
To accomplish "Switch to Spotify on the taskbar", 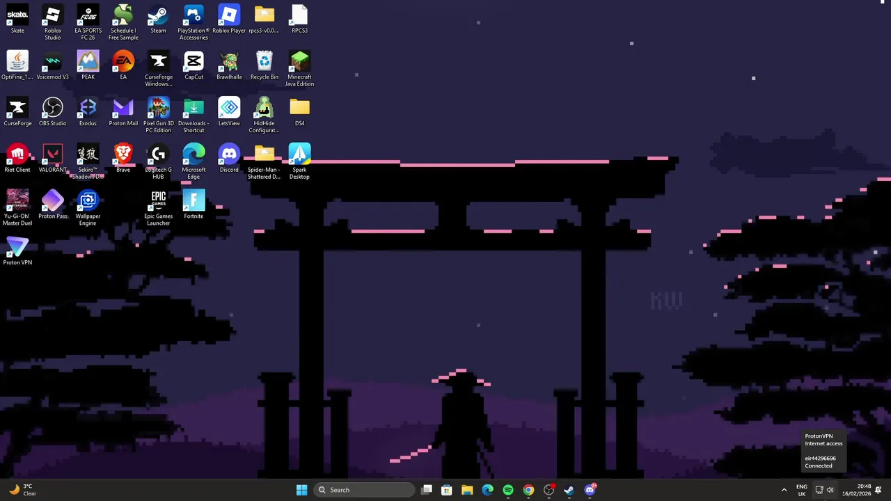I will [x=508, y=490].
